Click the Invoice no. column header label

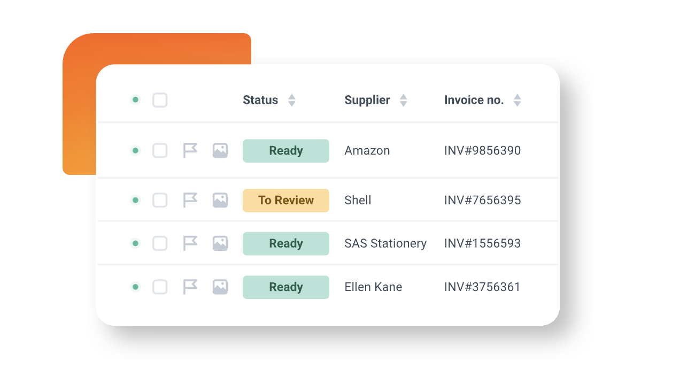click(x=474, y=100)
